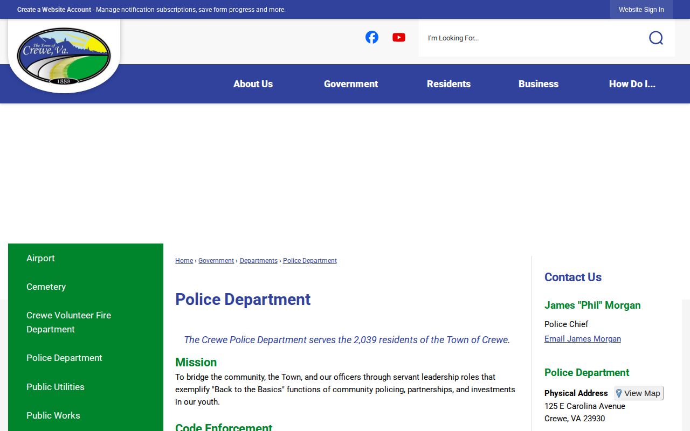Click the Government breadcrumb link

click(x=216, y=261)
